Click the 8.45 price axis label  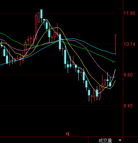[128, 106]
